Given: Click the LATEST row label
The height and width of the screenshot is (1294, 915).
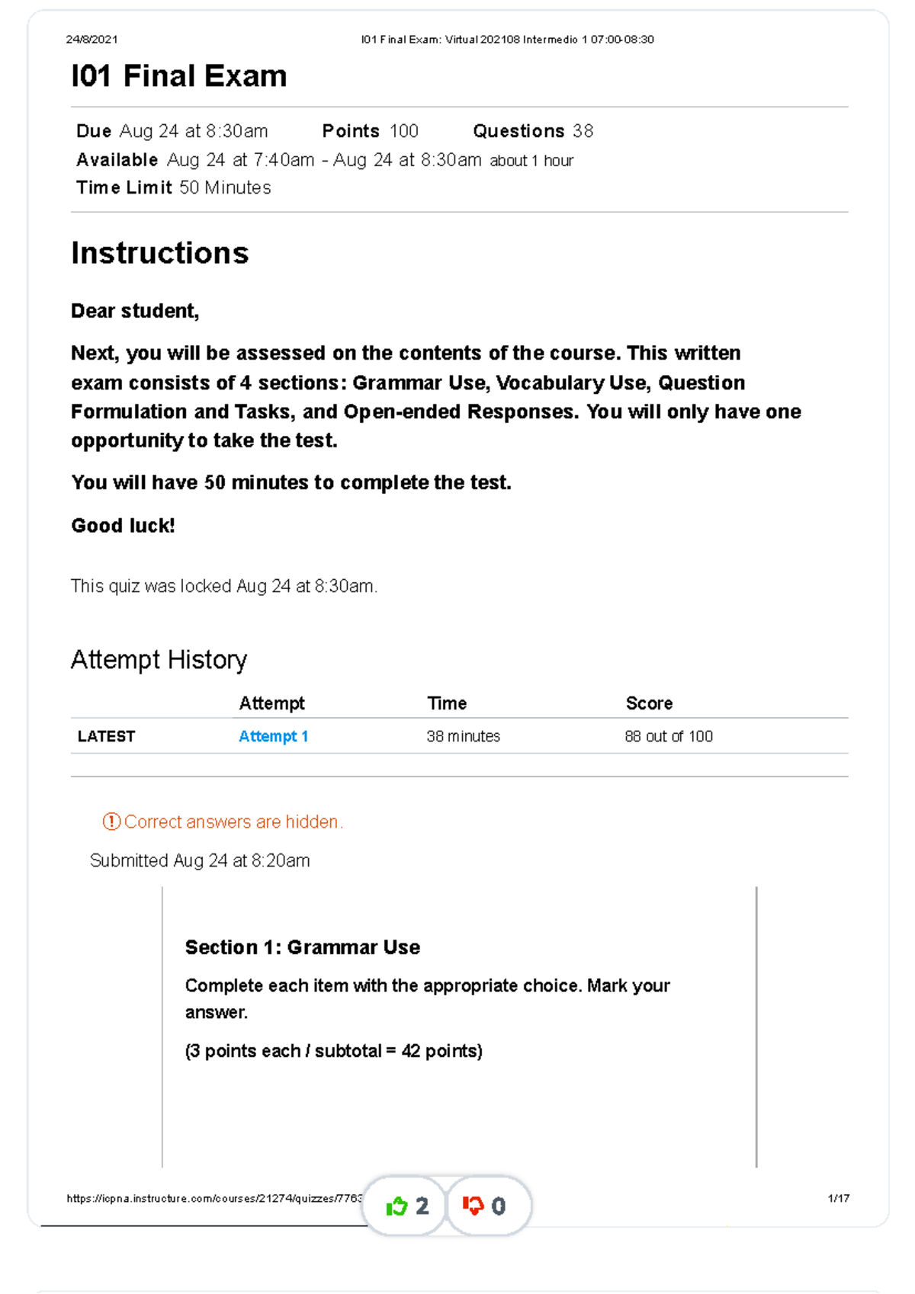Looking at the screenshot, I should 106,736.
